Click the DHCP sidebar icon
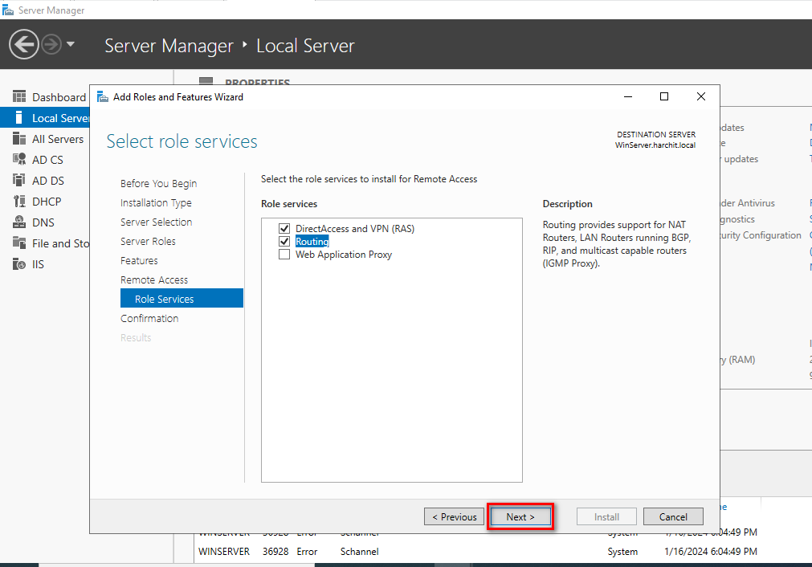 (19, 202)
